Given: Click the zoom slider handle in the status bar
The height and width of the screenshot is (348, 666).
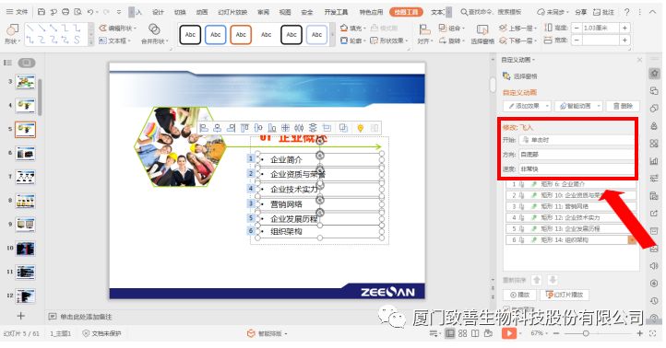Looking at the screenshot, I should click(586, 333).
